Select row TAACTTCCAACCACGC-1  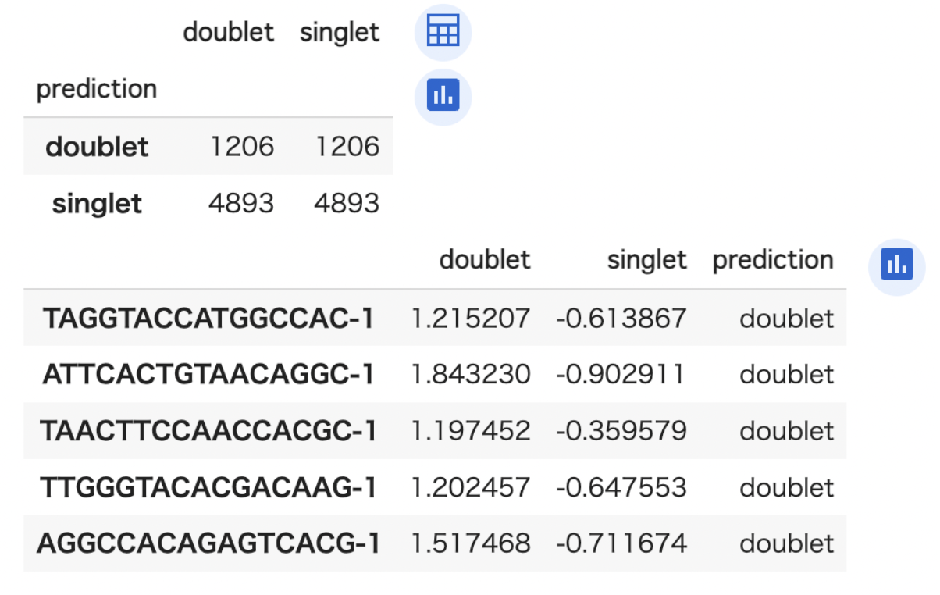click(x=435, y=430)
